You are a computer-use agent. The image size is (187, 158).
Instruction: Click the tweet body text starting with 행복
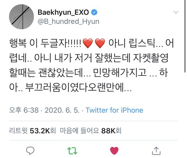pos(92,65)
